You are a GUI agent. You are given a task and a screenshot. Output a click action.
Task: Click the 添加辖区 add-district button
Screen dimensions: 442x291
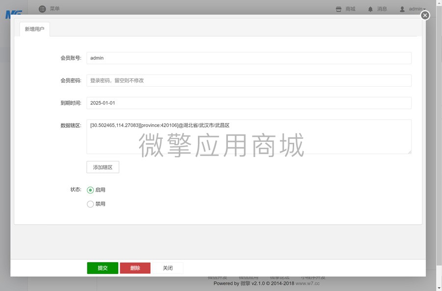coord(103,167)
